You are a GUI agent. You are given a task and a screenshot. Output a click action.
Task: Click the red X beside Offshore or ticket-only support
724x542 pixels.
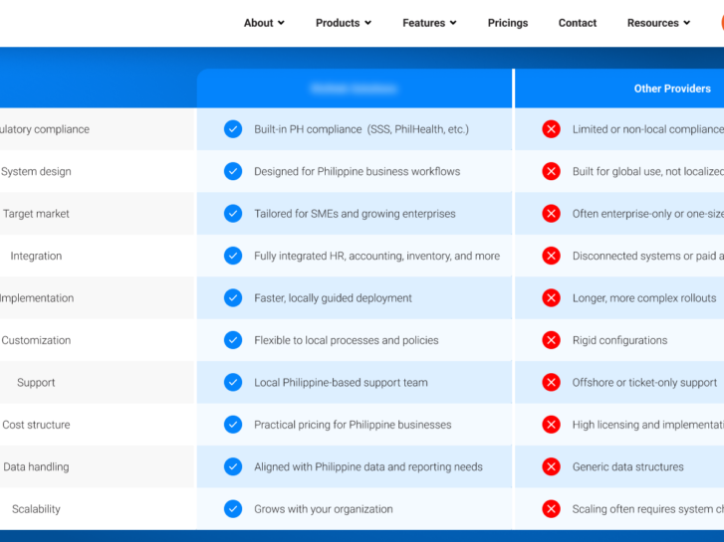[551, 382]
